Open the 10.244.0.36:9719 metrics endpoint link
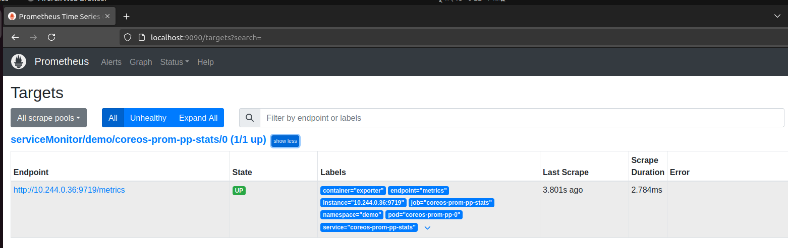Screen dimensions: 788x248 [69, 190]
